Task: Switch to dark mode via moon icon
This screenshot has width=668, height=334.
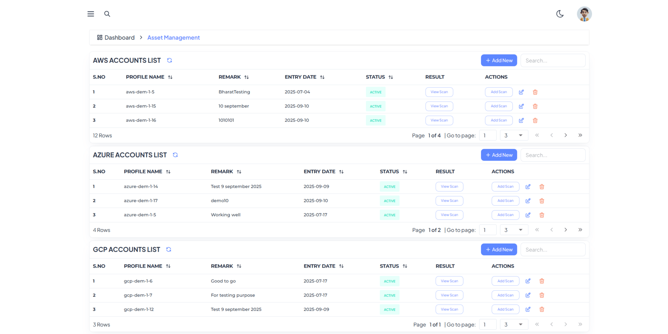Action: (x=560, y=14)
